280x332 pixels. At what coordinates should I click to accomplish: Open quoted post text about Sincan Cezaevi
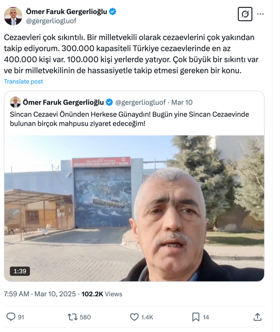pyautogui.click(x=129, y=119)
